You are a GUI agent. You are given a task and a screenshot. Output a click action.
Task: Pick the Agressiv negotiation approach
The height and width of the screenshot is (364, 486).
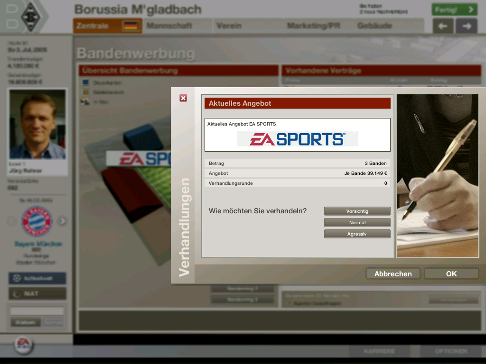pyautogui.click(x=357, y=234)
